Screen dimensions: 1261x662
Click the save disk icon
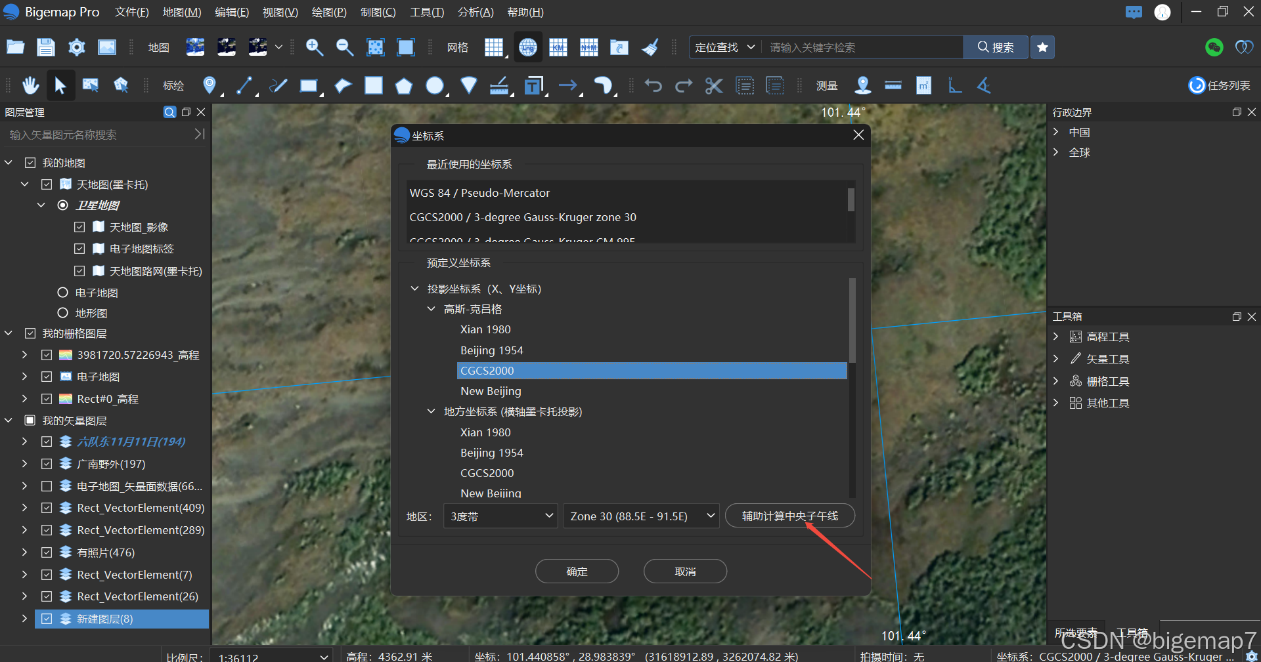[x=45, y=47]
